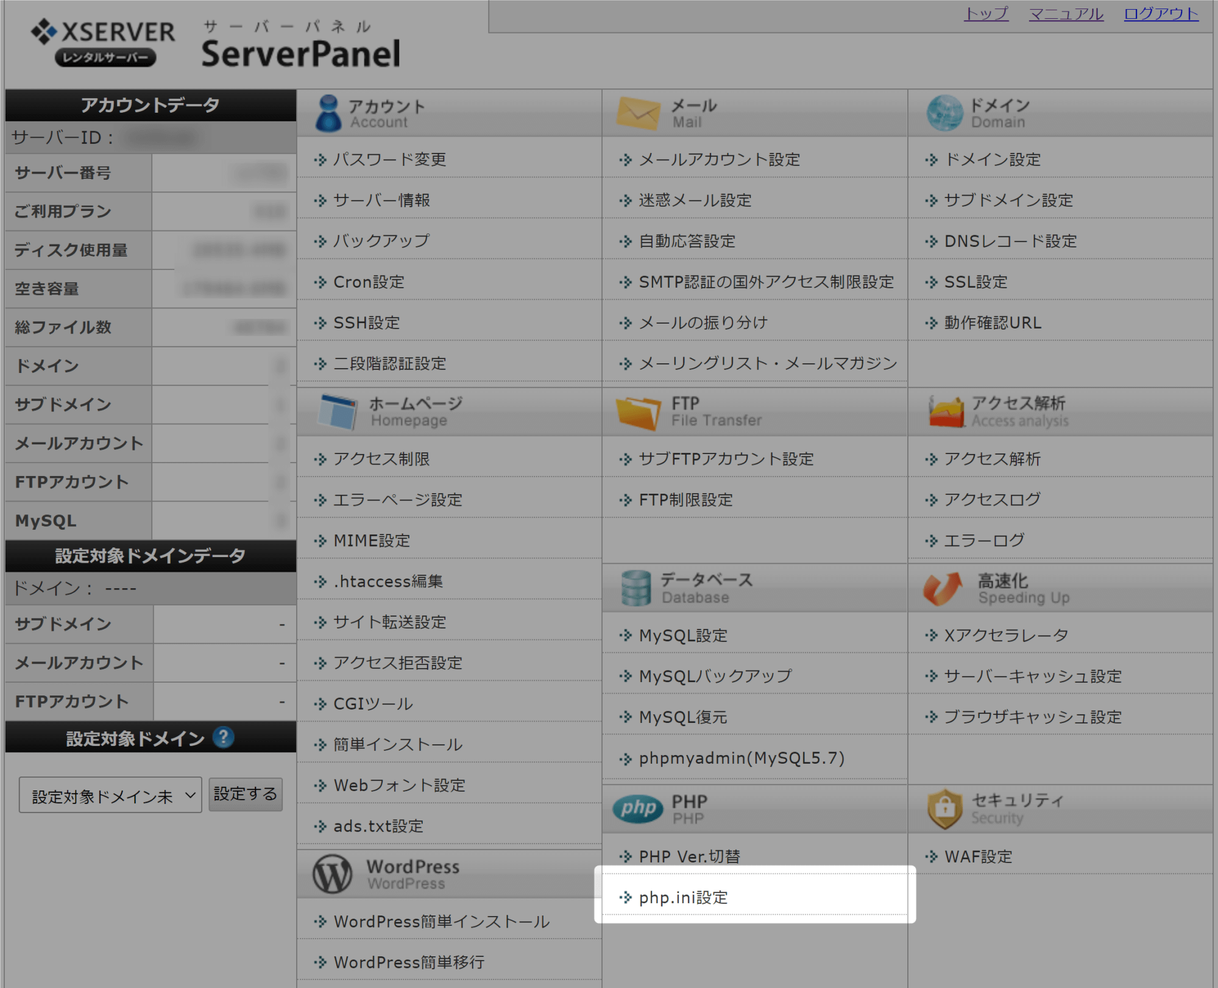Open SMTP認証の国外アクセス制限設定

tap(766, 282)
